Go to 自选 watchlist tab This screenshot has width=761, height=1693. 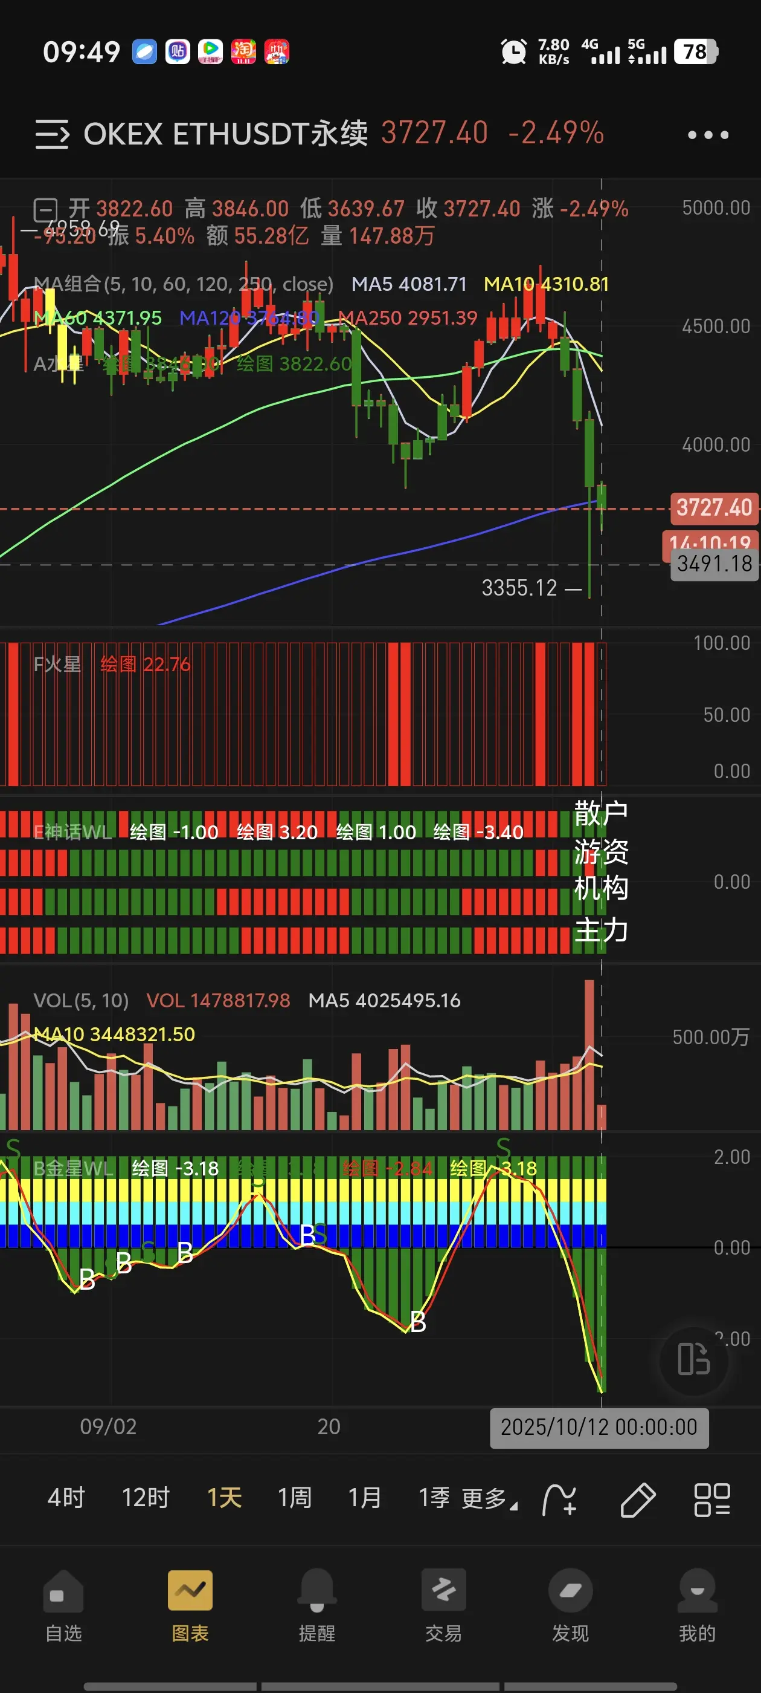[x=63, y=1605]
